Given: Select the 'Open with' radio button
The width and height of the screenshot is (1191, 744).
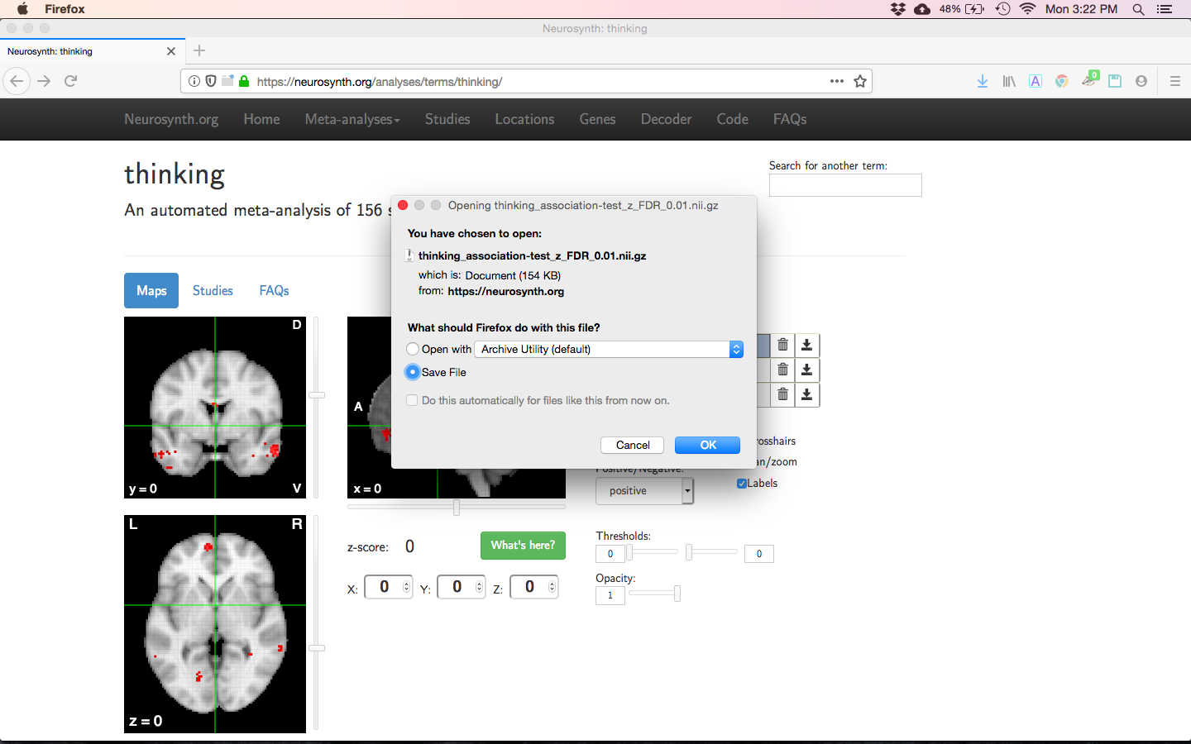Looking at the screenshot, I should pos(413,349).
